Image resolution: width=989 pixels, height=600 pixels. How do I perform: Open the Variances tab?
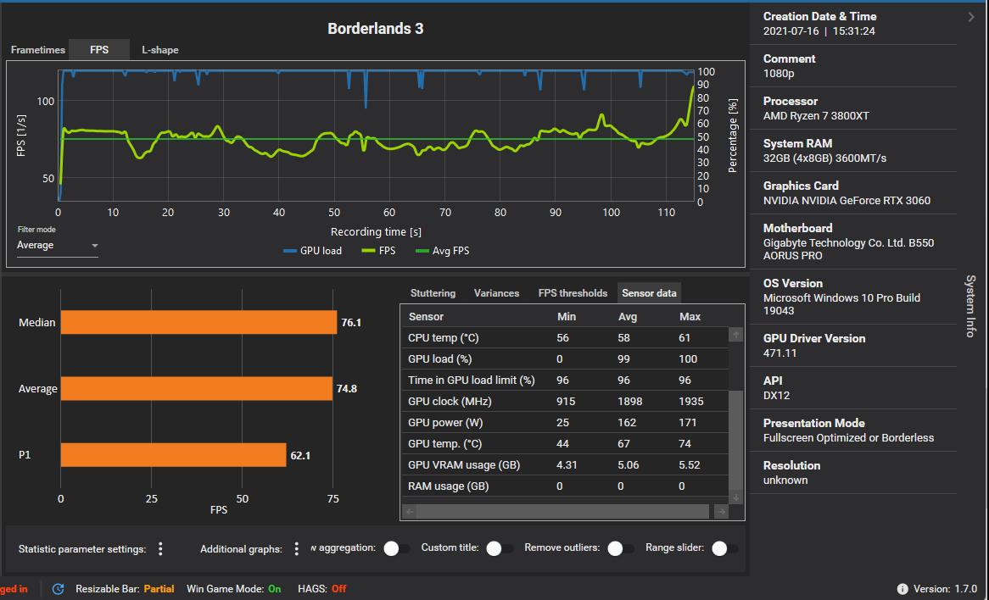click(x=496, y=293)
